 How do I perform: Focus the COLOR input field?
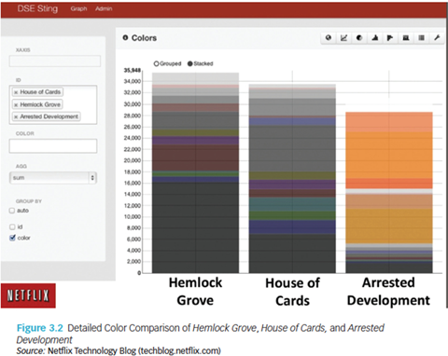pyautogui.click(x=53, y=145)
